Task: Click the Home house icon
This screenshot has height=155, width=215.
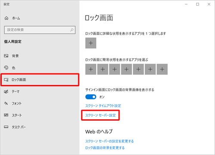Action: tap(6, 18)
